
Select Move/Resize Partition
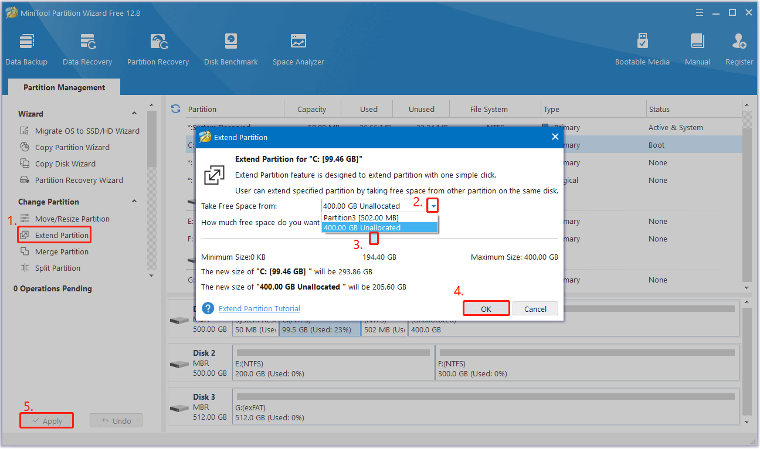[65, 219]
